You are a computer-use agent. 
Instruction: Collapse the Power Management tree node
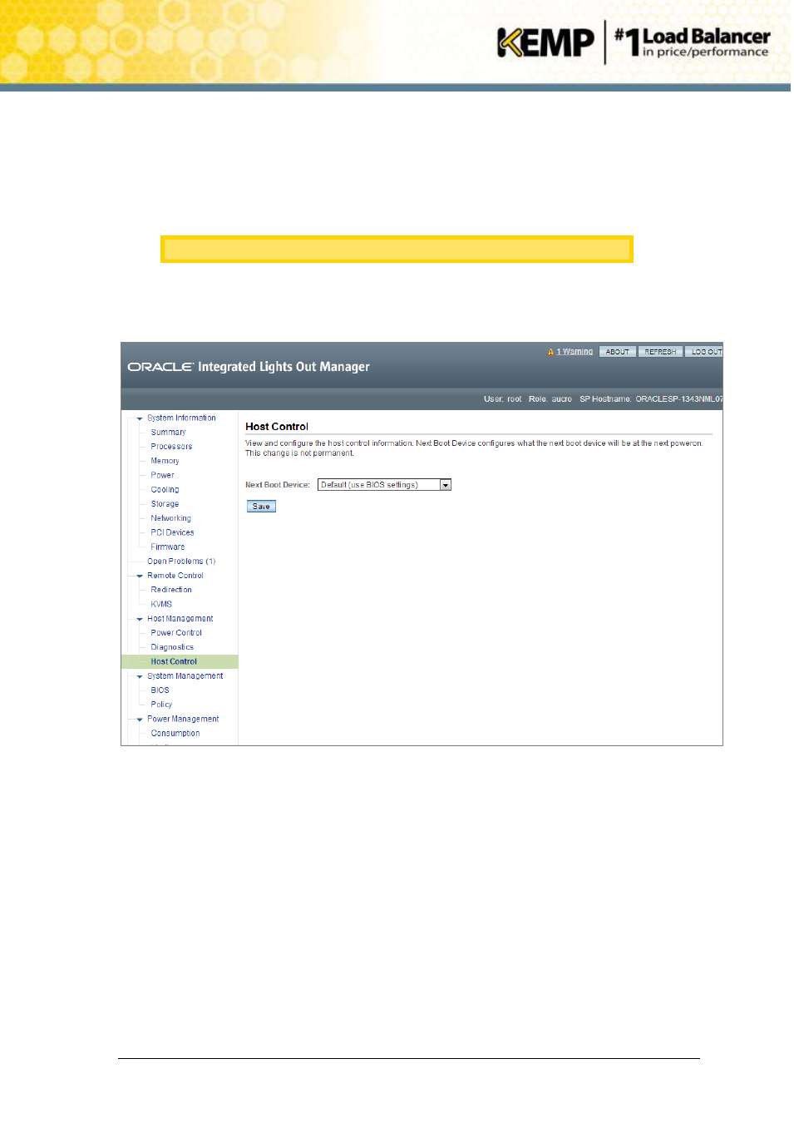[x=140, y=720]
